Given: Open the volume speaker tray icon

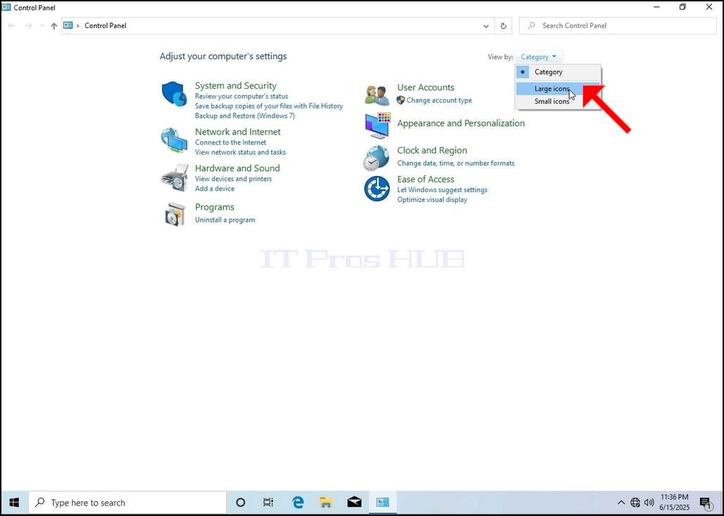Looking at the screenshot, I should (x=649, y=503).
